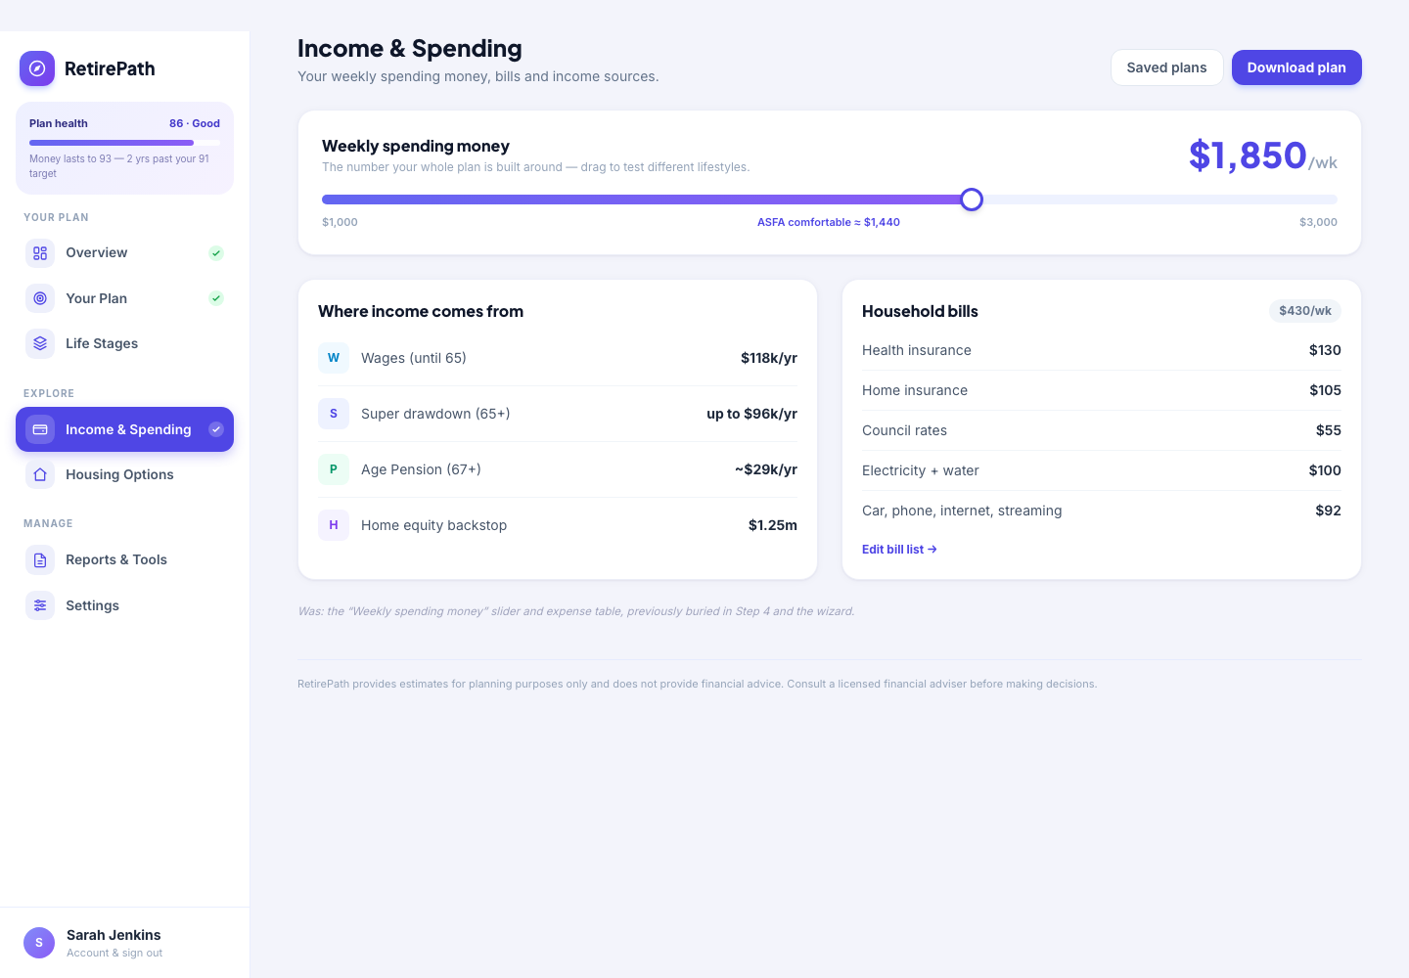
Task: Click the Where income comes from heading
Action: tap(421, 311)
